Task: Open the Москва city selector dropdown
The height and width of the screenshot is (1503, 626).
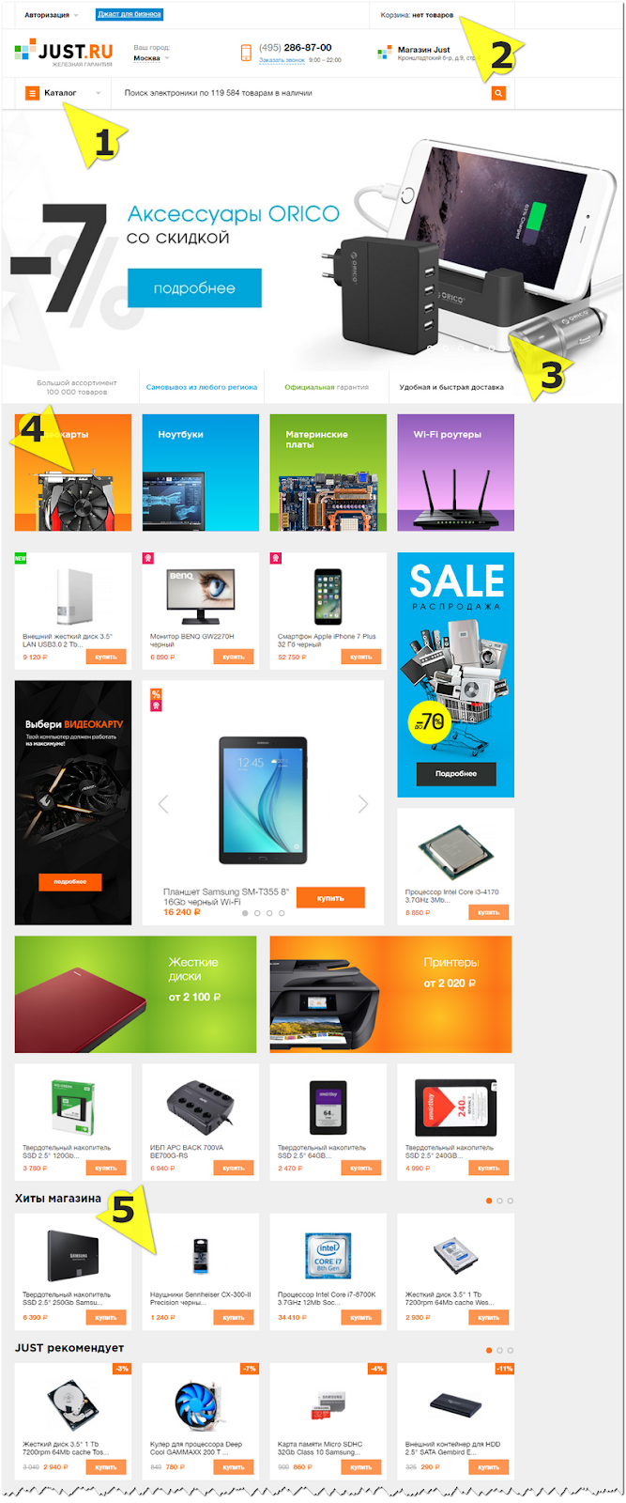Action: click(151, 58)
